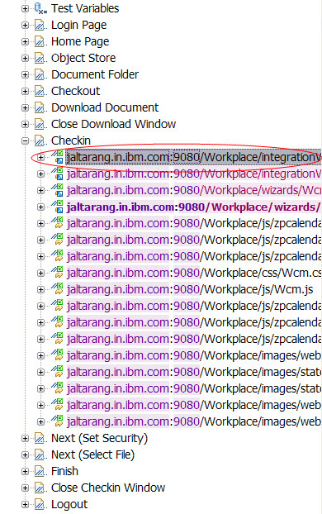Select the unhighlighted purple Workplace/integration request text
This screenshot has width=322, height=514.
point(194,174)
